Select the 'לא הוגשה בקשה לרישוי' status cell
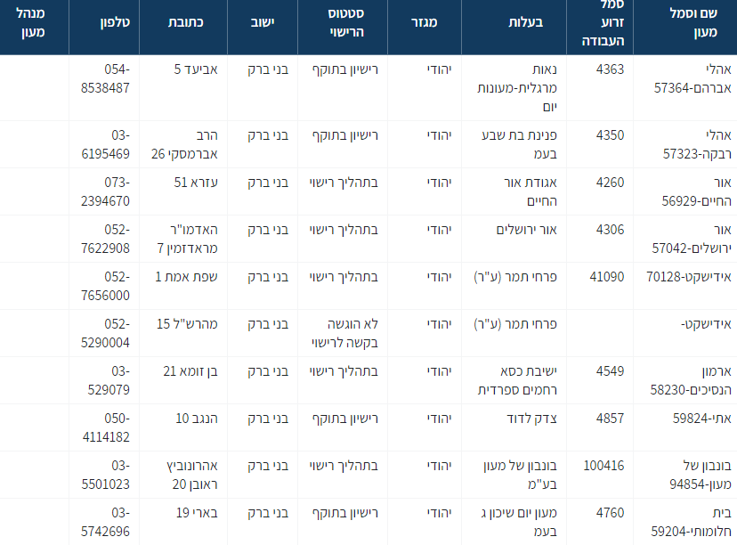 point(344,333)
